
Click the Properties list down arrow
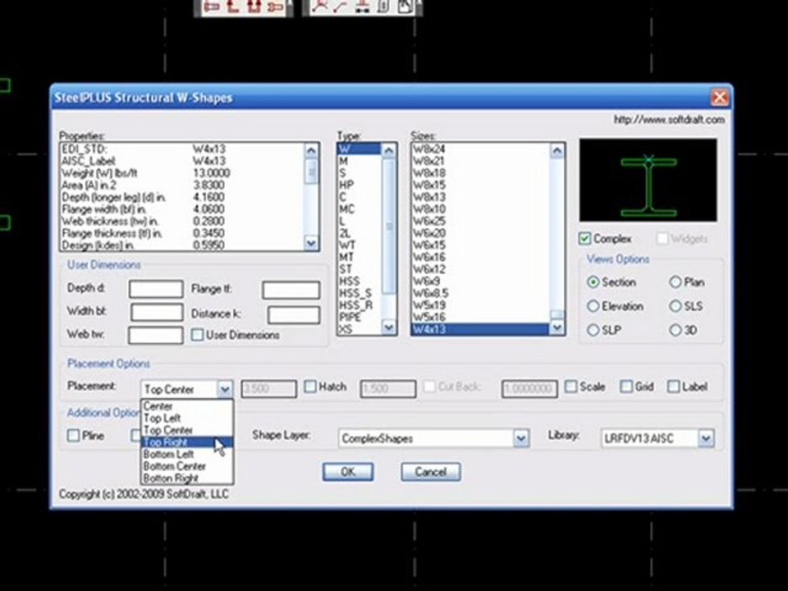click(x=311, y=244)
